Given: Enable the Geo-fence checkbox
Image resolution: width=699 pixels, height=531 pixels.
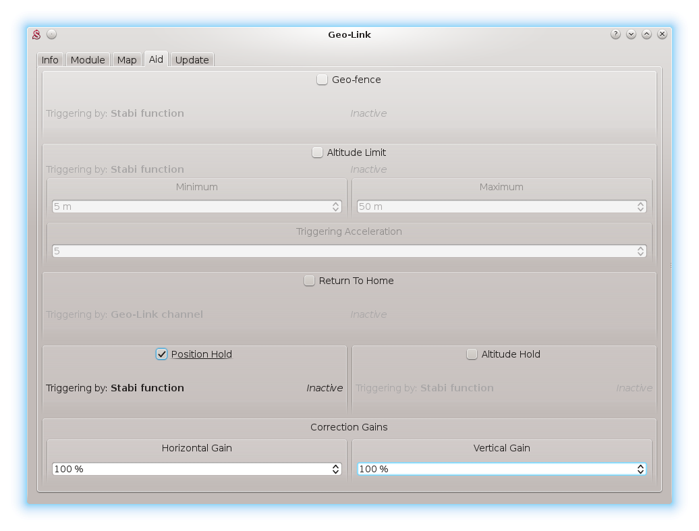Looking at the screenshot, I should click(323, 80).
